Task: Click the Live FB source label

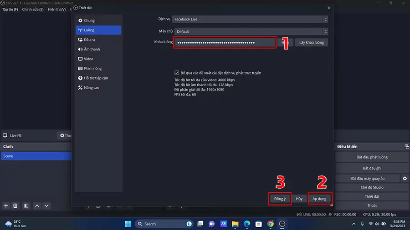Action: pyautogui.click(x=15, y=135)
